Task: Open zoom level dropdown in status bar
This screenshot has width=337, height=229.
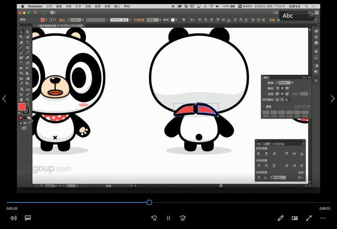Action: click(56, 186)
